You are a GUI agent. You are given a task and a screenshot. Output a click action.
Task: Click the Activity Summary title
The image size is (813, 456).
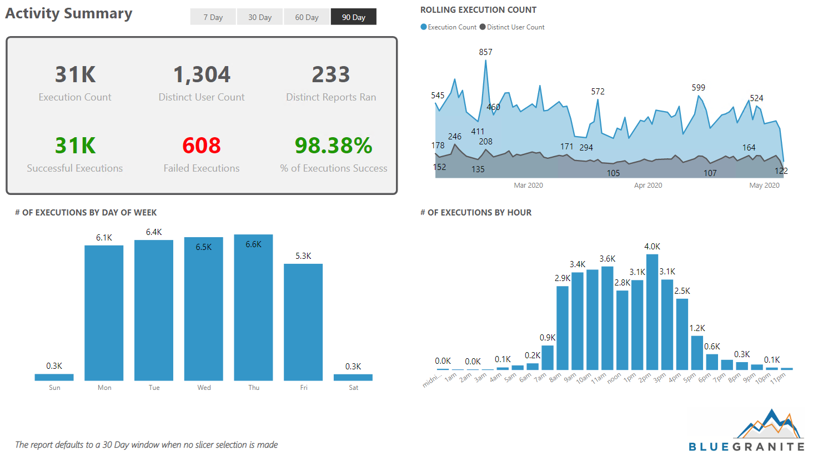[x=69, y=13]
